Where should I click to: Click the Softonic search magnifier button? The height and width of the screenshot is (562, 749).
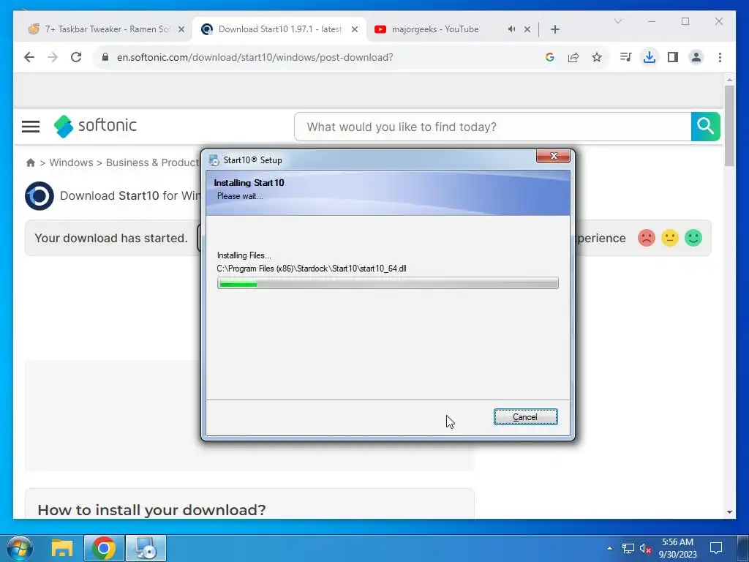coord(706,127)
